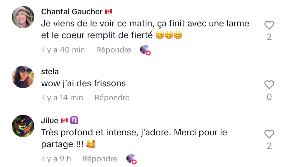Like Chantal Gaucher's comment with the heart

(269, 25)
